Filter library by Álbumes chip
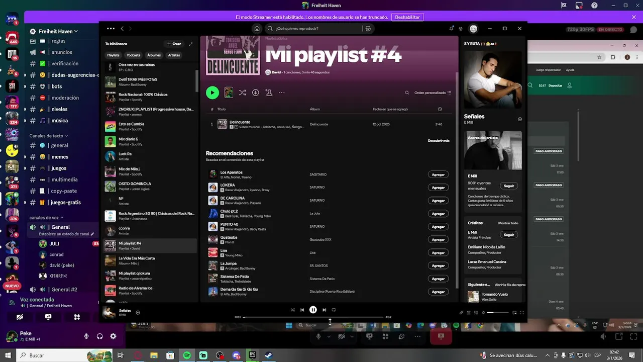The height and width of the screenshot is (362, 643). [154, 55]
